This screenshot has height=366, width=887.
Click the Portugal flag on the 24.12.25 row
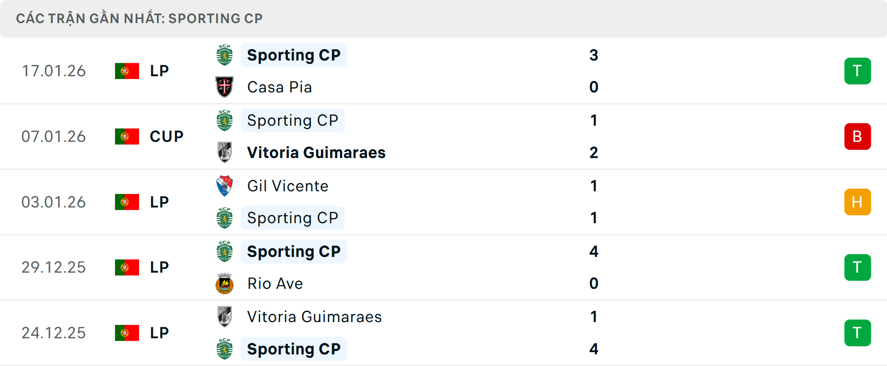[x=127, y=333]
